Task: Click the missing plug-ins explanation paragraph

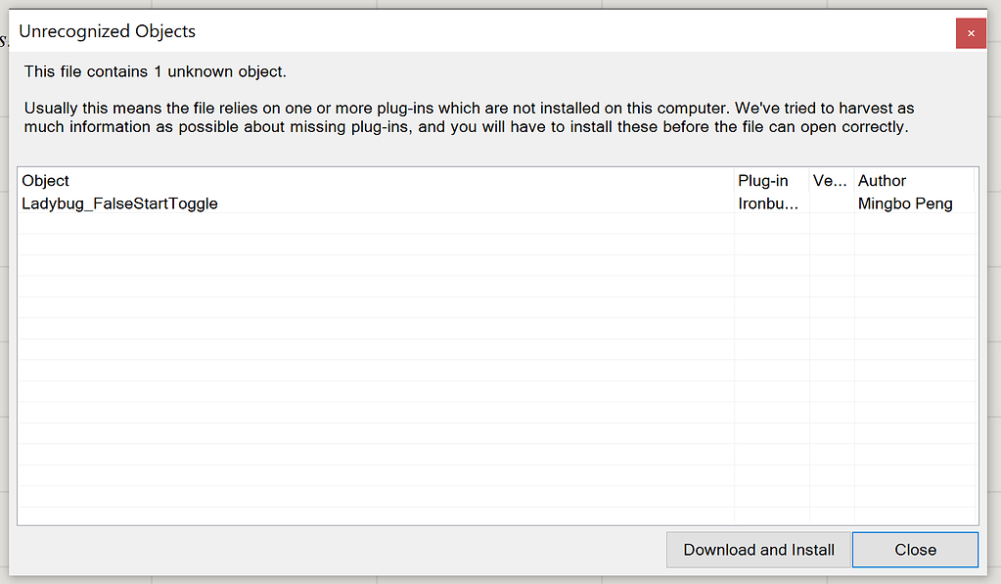Action: pyautogui.click(x=468, y=116)
